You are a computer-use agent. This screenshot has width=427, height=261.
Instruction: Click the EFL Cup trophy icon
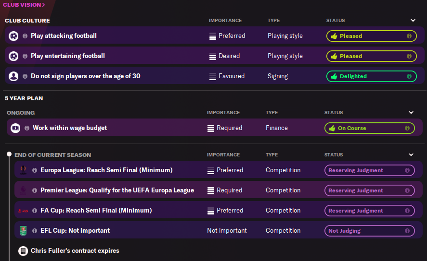point(23,231)
